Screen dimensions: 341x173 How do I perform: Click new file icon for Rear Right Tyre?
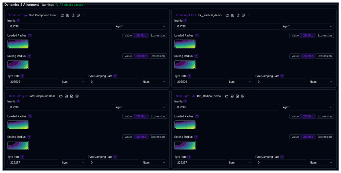coord(237,96)
